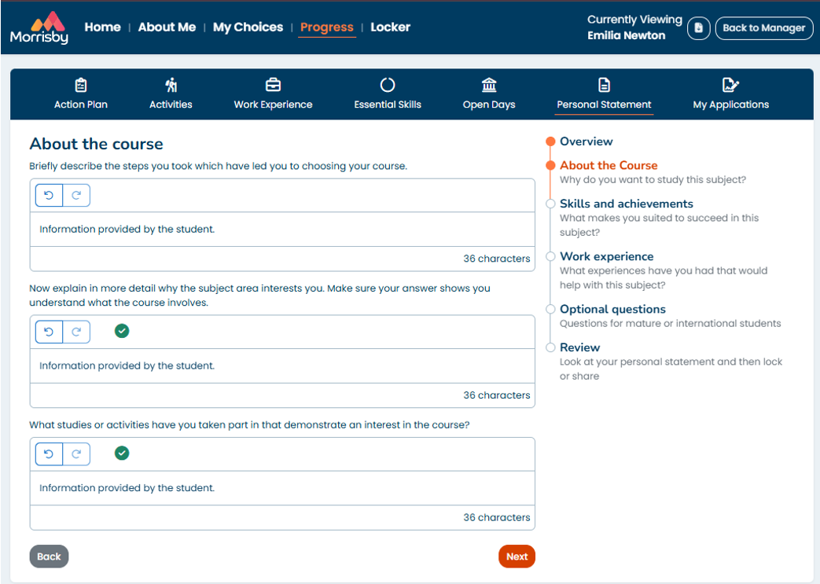Click the document icon beside Emilia Newton
This screenshot has height=584, width=820.
(699, 28)
